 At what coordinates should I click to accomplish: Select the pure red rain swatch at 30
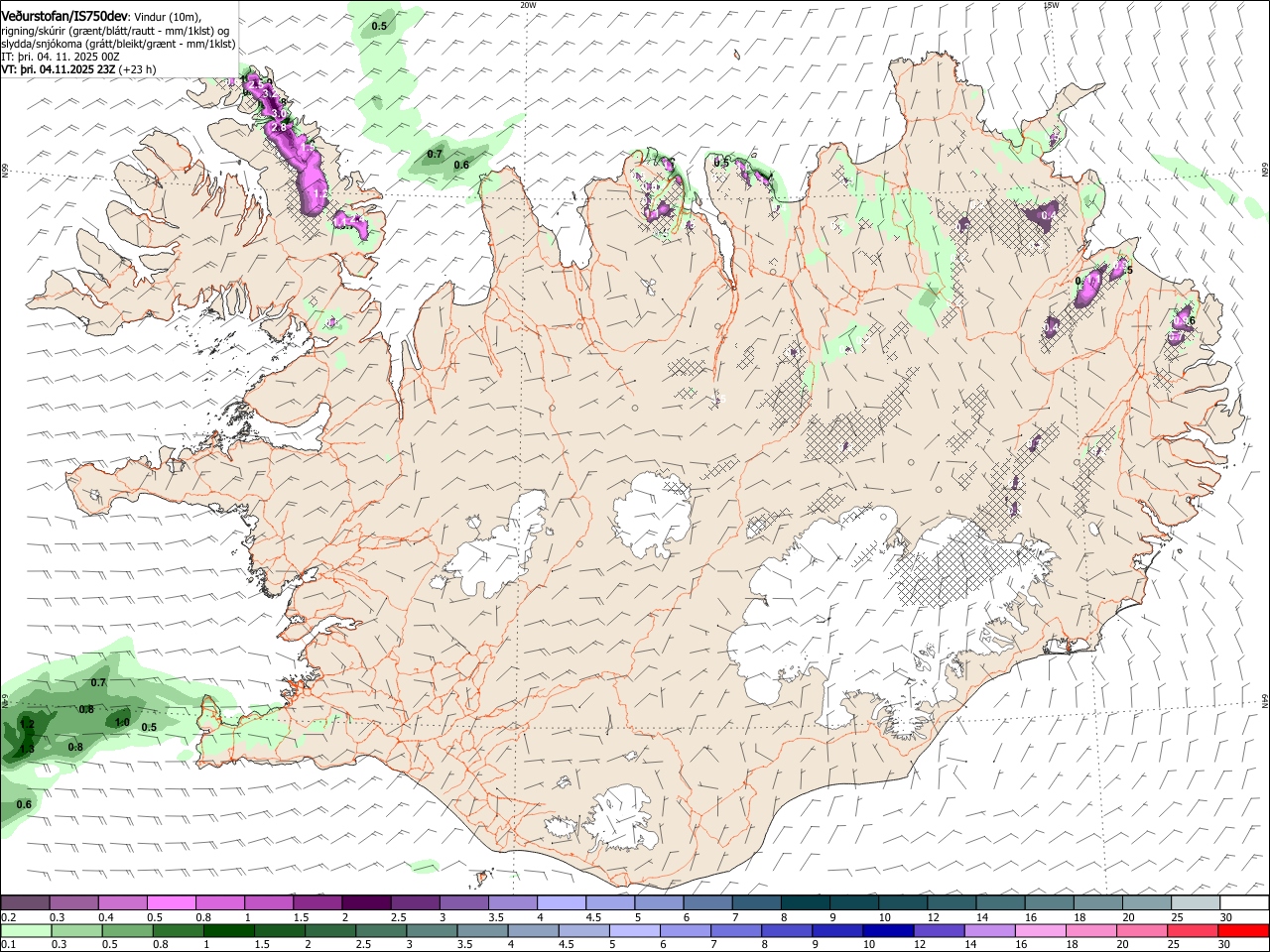(1242, 930)
